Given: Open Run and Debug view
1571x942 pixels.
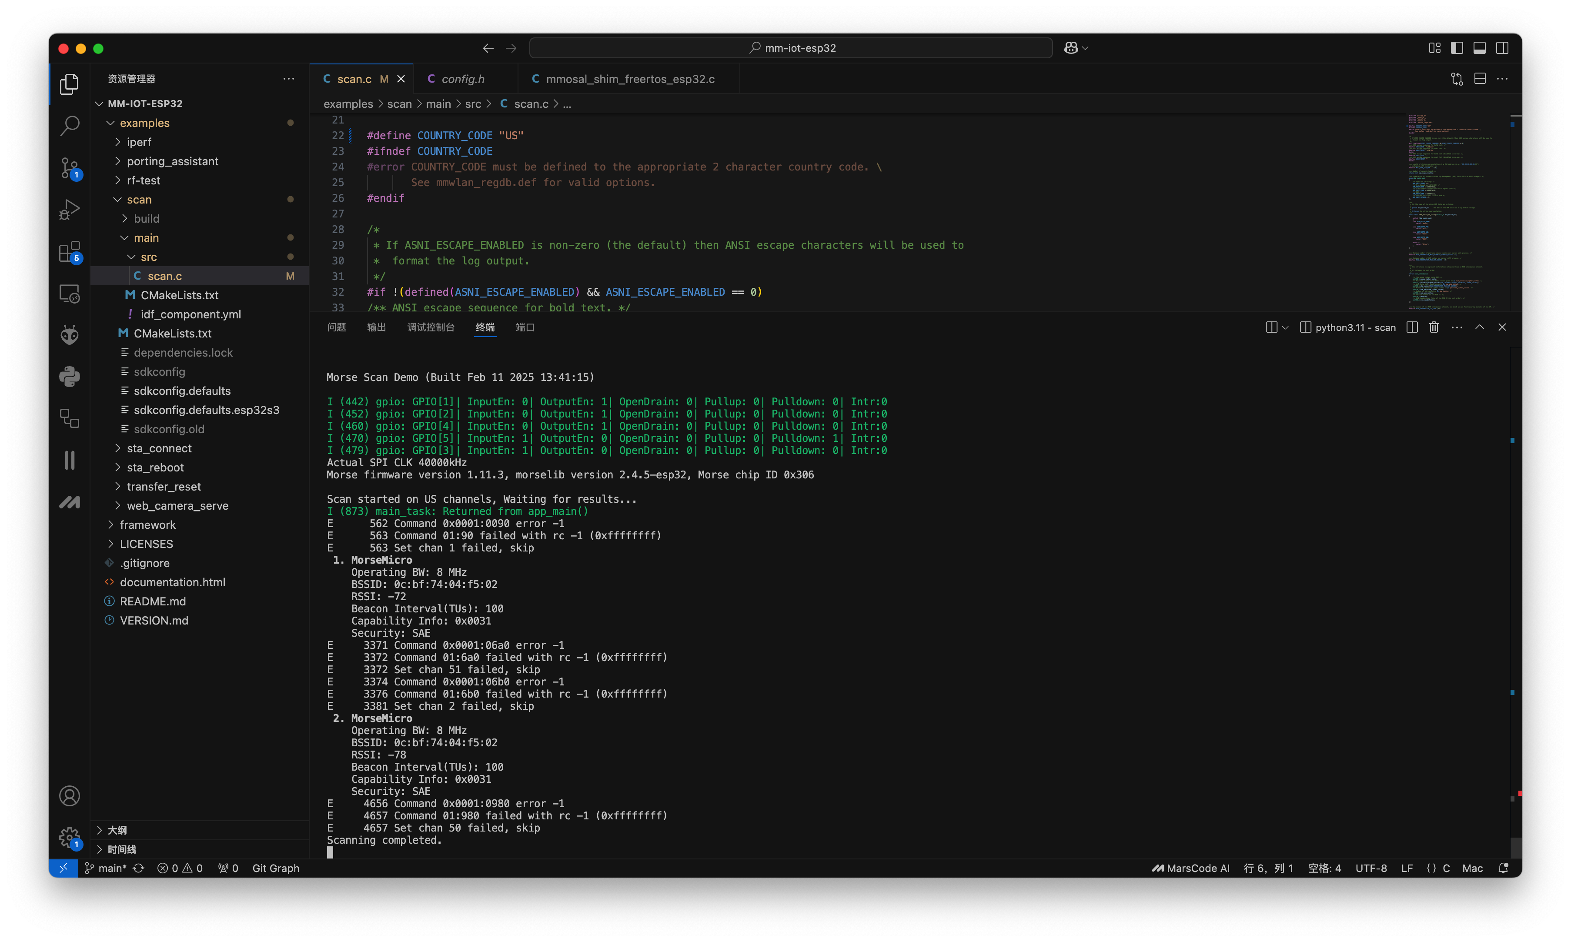Looking at the screenshot, I should (69, 209).
